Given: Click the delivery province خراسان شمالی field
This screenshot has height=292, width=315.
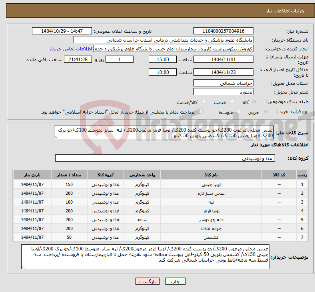Looking at the screenshot, I should (223, 83).
